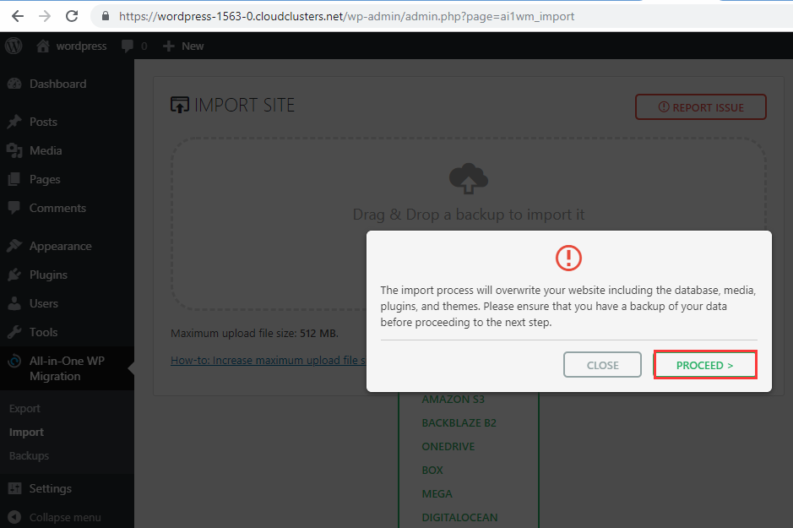Click the Posts pushpin icon

(14, 122)
